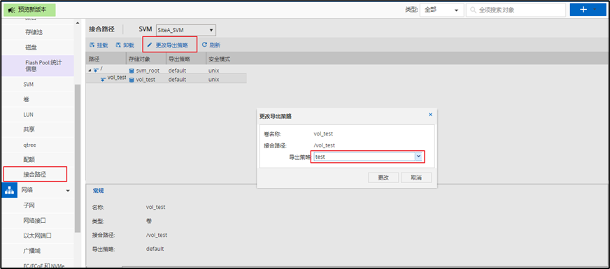Click the 网络 network section icon
The height and width of the screenshot is (269, 610).
(10, 190)
